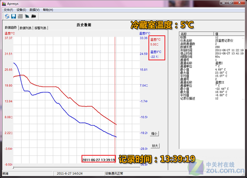247x178 pixels.
Task: Open the 文件(F) menu
Action: (8, 10)
